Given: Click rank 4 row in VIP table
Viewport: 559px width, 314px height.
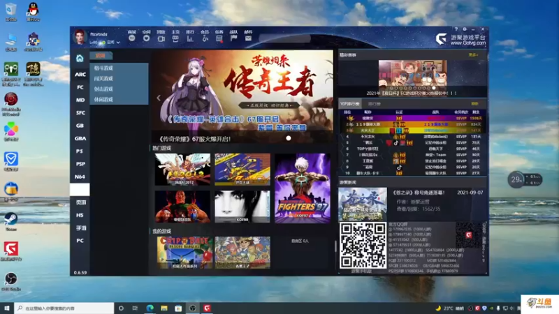Looking at the screenshot, I should (412, 136).
